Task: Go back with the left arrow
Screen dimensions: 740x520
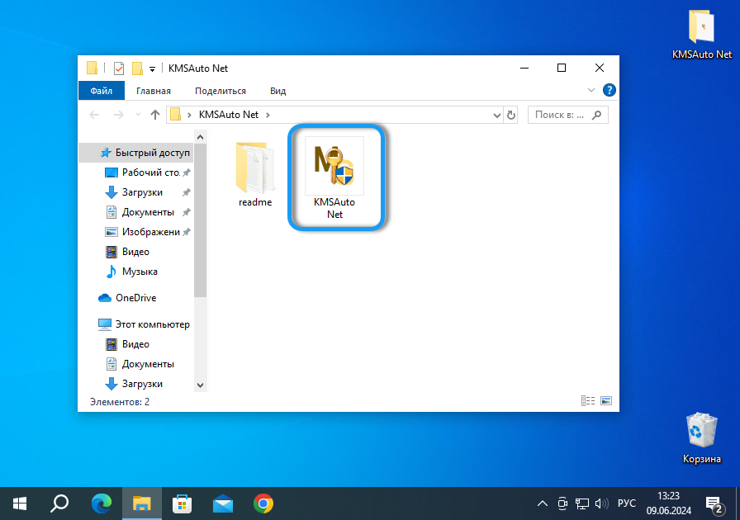Action: (94, 115)
